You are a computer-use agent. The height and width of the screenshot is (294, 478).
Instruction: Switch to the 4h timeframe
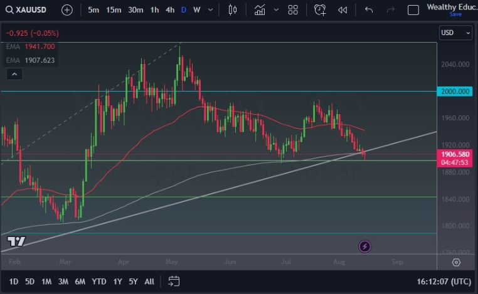[170, 10]
